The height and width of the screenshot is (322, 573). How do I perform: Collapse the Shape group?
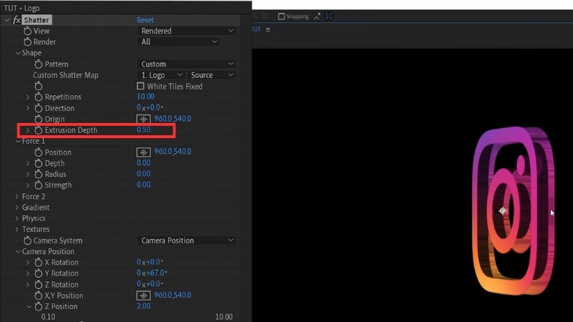pos(17,53)
